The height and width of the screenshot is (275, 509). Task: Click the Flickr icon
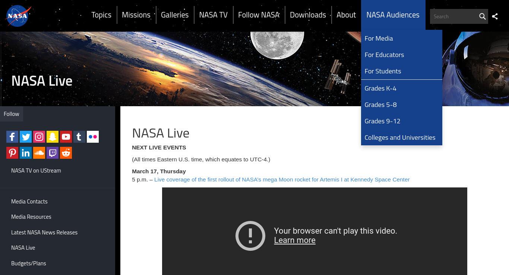93,137
